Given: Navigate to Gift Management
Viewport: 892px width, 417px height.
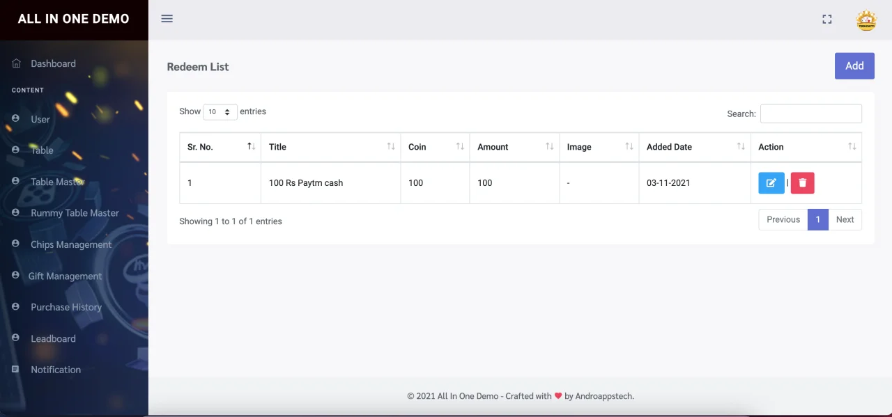Looking at the screenshot, I should coord(65,276).
